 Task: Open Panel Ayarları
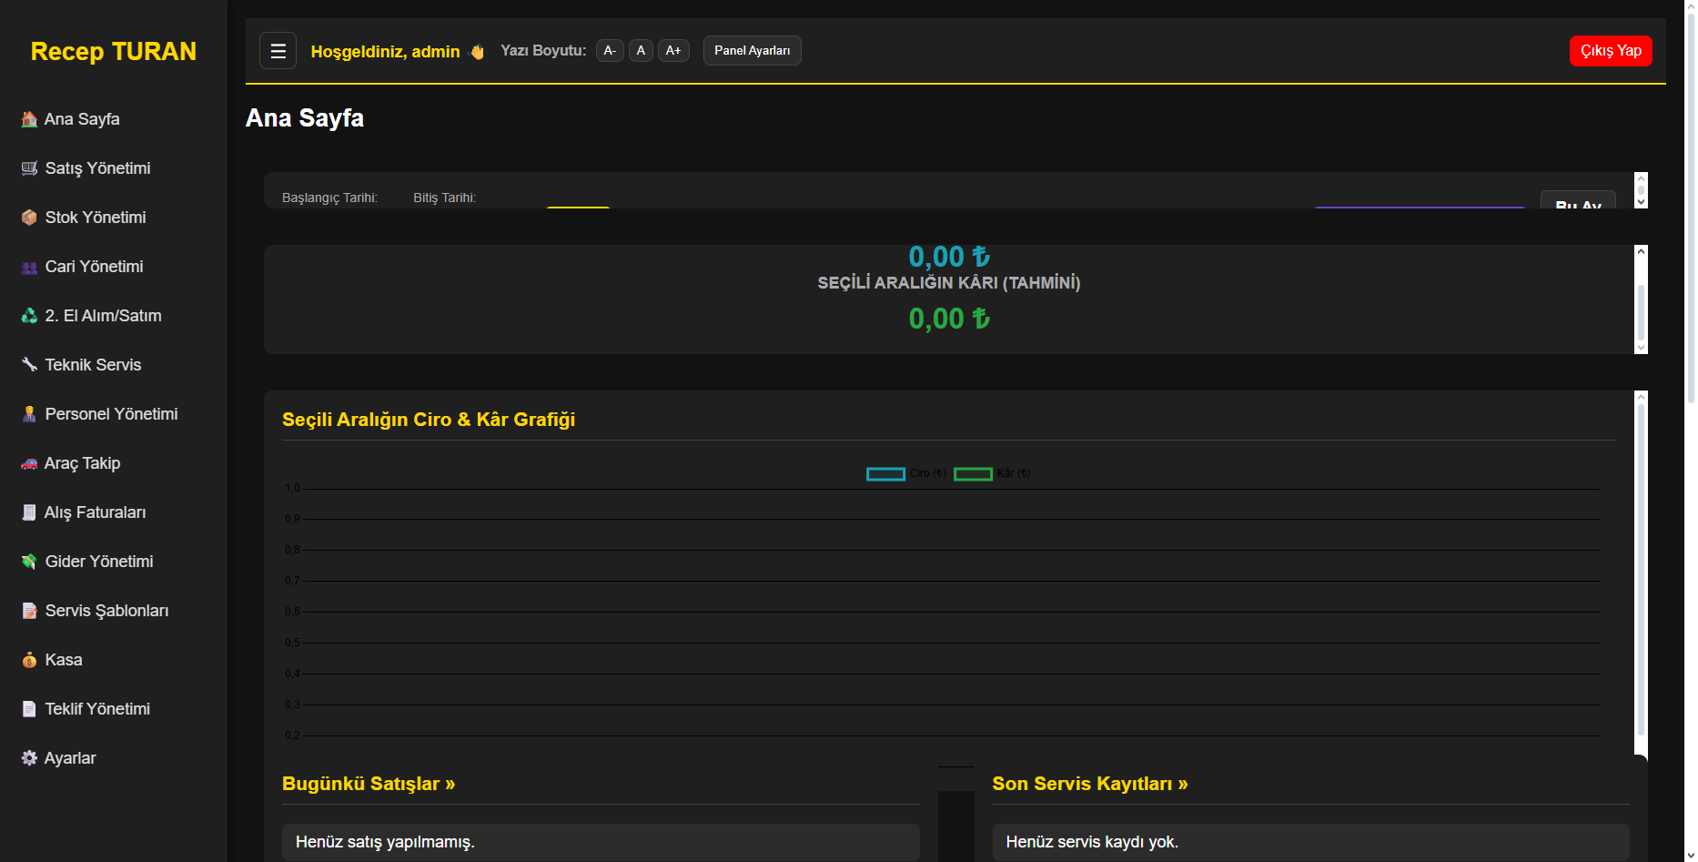(x=752, y=51)
